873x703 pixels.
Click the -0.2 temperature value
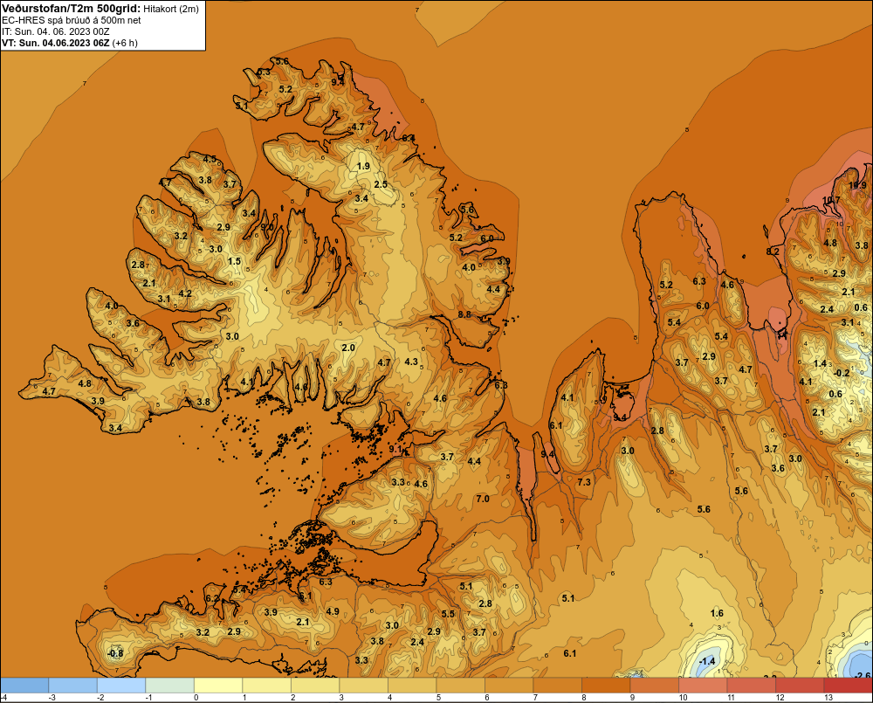tap(842, 373)
